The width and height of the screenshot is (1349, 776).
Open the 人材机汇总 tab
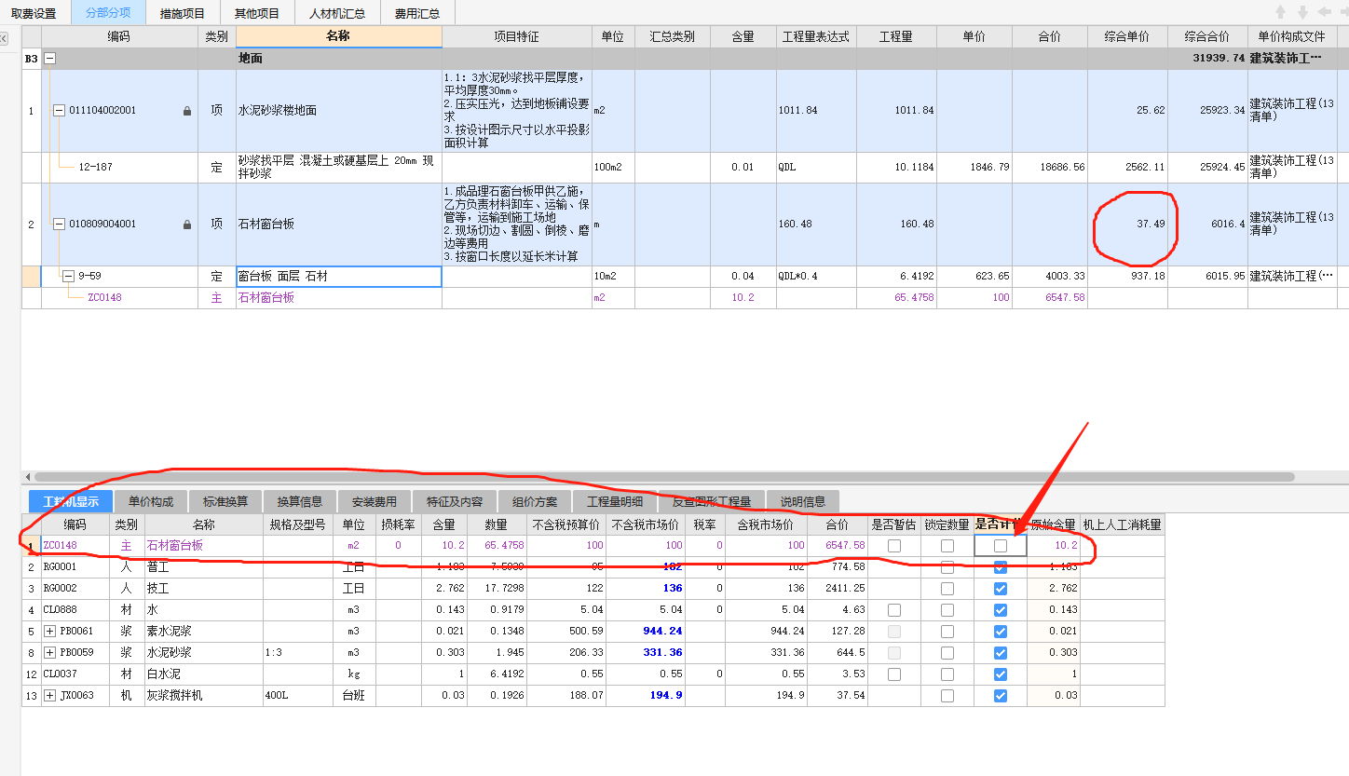[337, 13]
